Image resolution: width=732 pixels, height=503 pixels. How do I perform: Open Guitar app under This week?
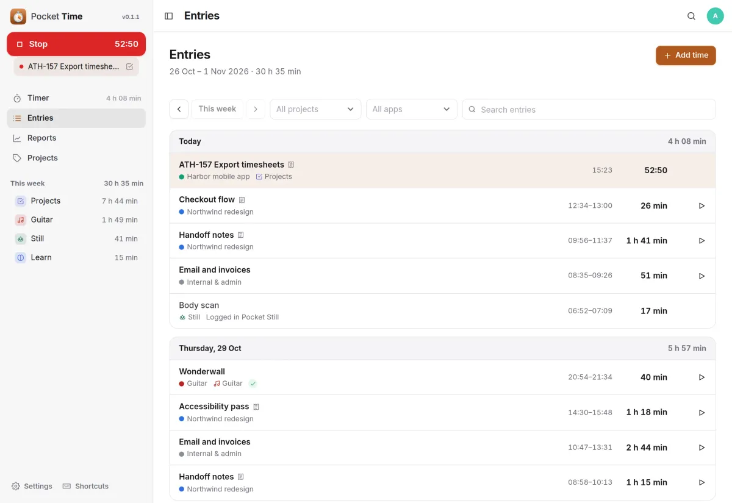pos(76,219)
